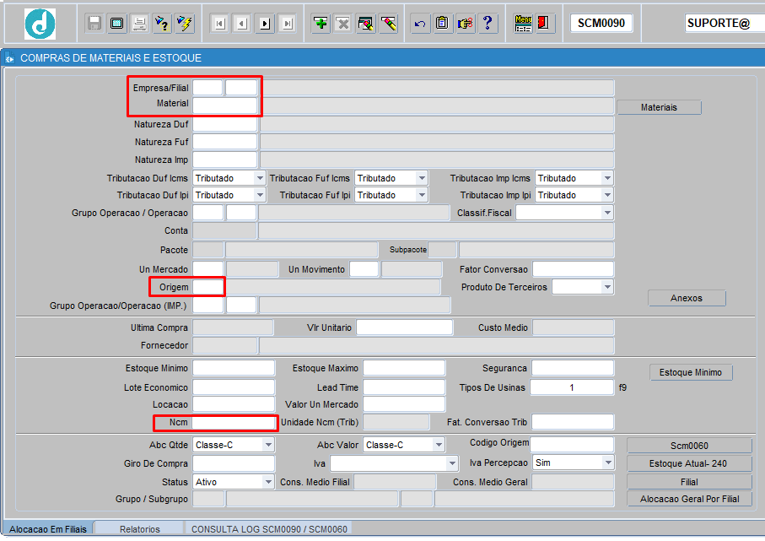Click the Natureza Duf input field
The image size is (765, 541).
[225, 125]
